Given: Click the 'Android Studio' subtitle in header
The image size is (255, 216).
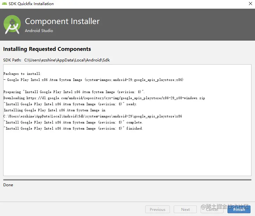Looking at the screenshot, I should pos(39,31).
